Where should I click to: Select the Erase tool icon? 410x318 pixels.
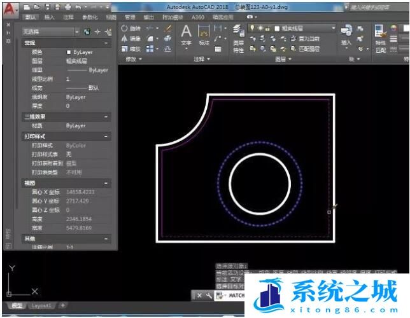(x=168, y=28)
